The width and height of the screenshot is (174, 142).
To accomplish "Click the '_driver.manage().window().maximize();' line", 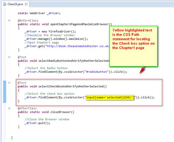I will click(x=56, y=39).
